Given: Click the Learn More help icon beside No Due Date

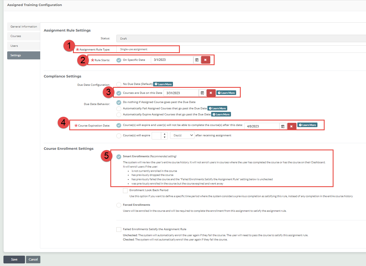Looking at the screenshot, I should (163, 84).
